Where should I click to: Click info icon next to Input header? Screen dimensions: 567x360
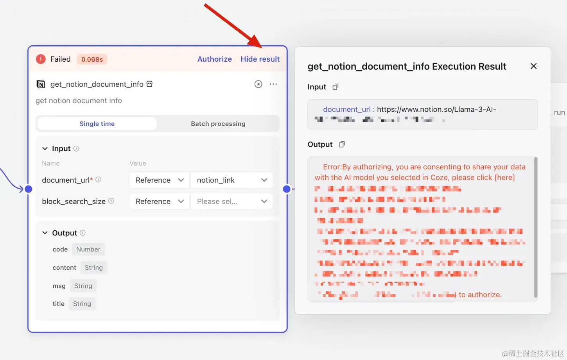pyautogui.click(x=76, y=148)
